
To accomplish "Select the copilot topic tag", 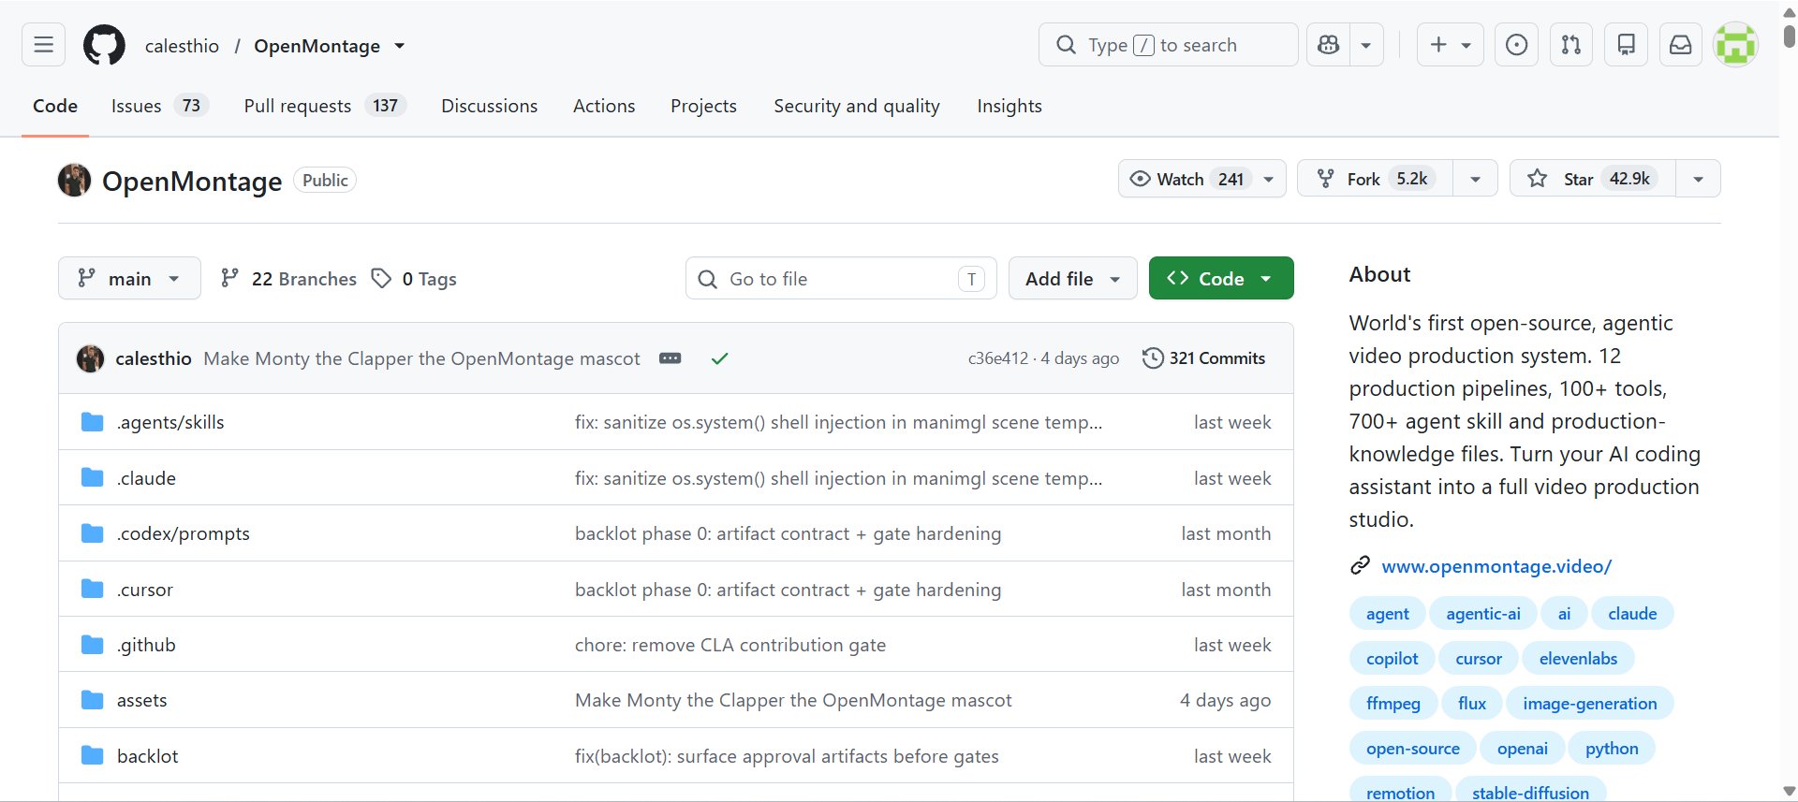I will pyautogui.click(x=1392, y=659).
